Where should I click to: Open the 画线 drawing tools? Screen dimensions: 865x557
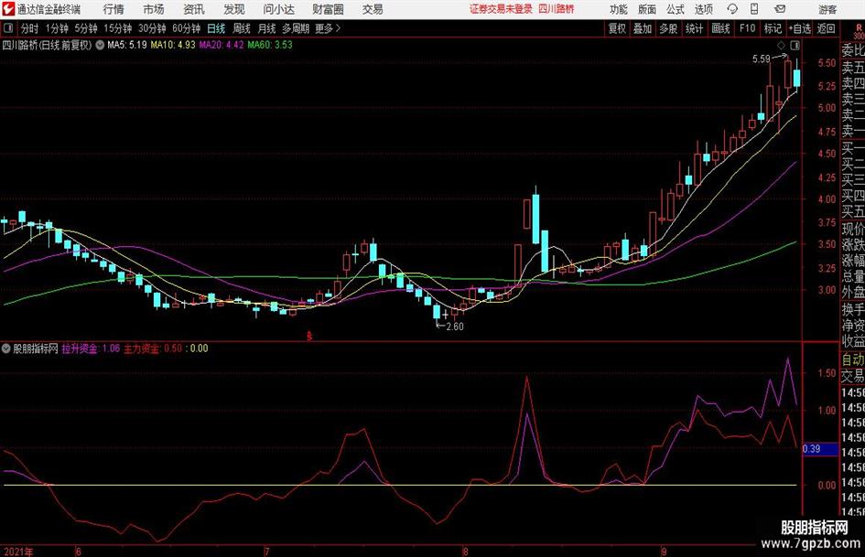point(720,28)
